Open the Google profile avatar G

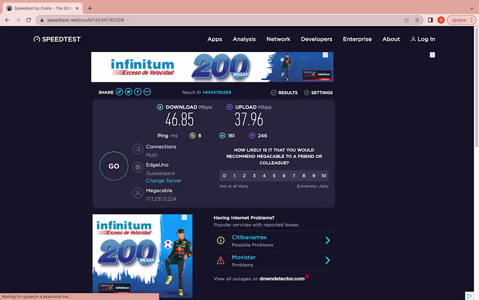click(441, 20)
